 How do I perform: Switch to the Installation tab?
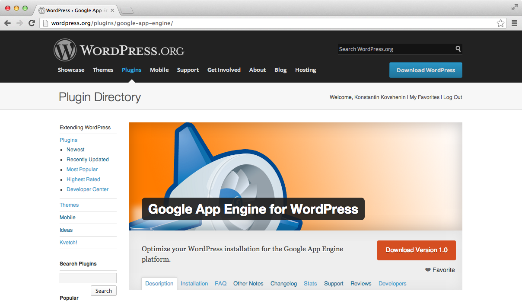194,284
